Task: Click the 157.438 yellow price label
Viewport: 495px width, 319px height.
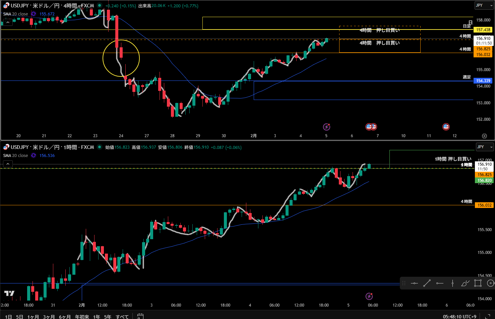Action: 483,30
